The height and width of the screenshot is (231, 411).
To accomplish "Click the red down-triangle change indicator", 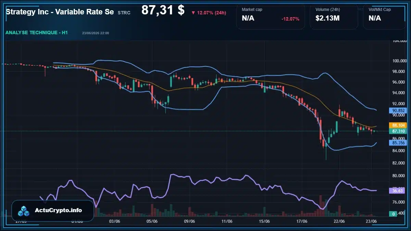I will click(x=193, y=13).
